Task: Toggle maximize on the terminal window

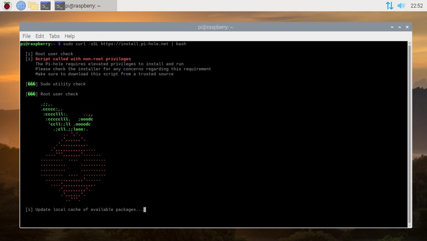Action: pyautogui.click(x=400, y=27)
